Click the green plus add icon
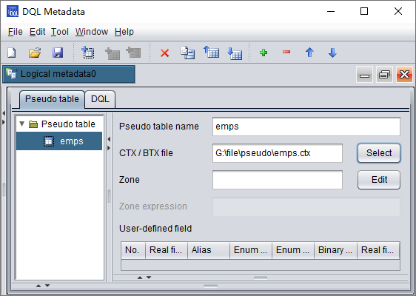This screenshot has height=296, width=416. (264, 53)
